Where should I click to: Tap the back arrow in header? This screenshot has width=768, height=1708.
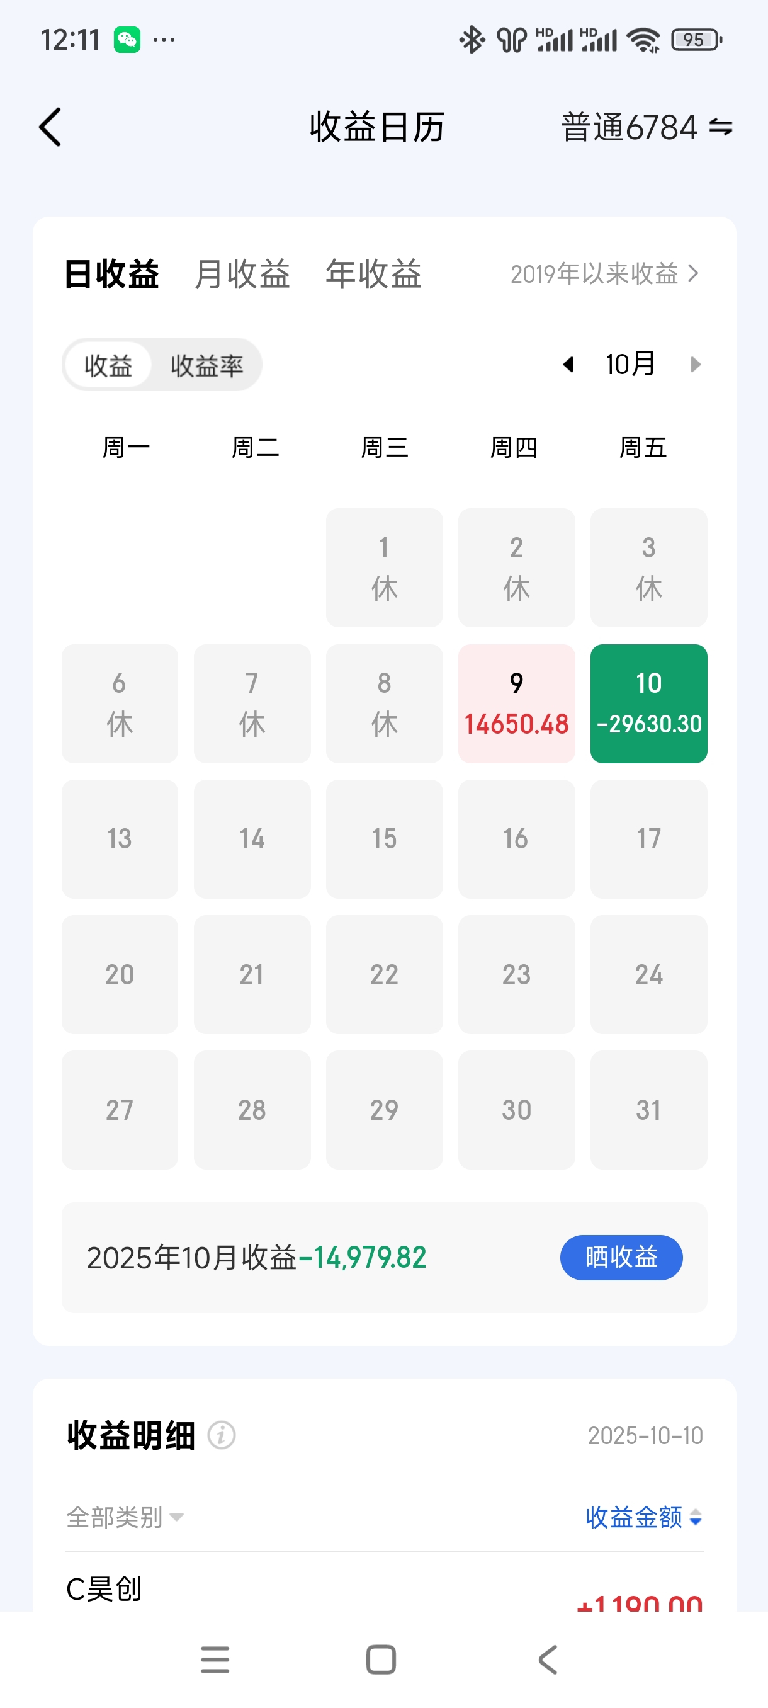[50, 127]
